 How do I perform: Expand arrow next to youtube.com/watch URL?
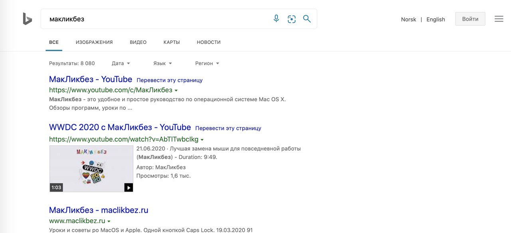click(x=202, y=140)
